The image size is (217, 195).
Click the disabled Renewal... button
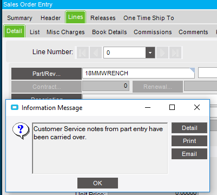[x=157, y=87]
